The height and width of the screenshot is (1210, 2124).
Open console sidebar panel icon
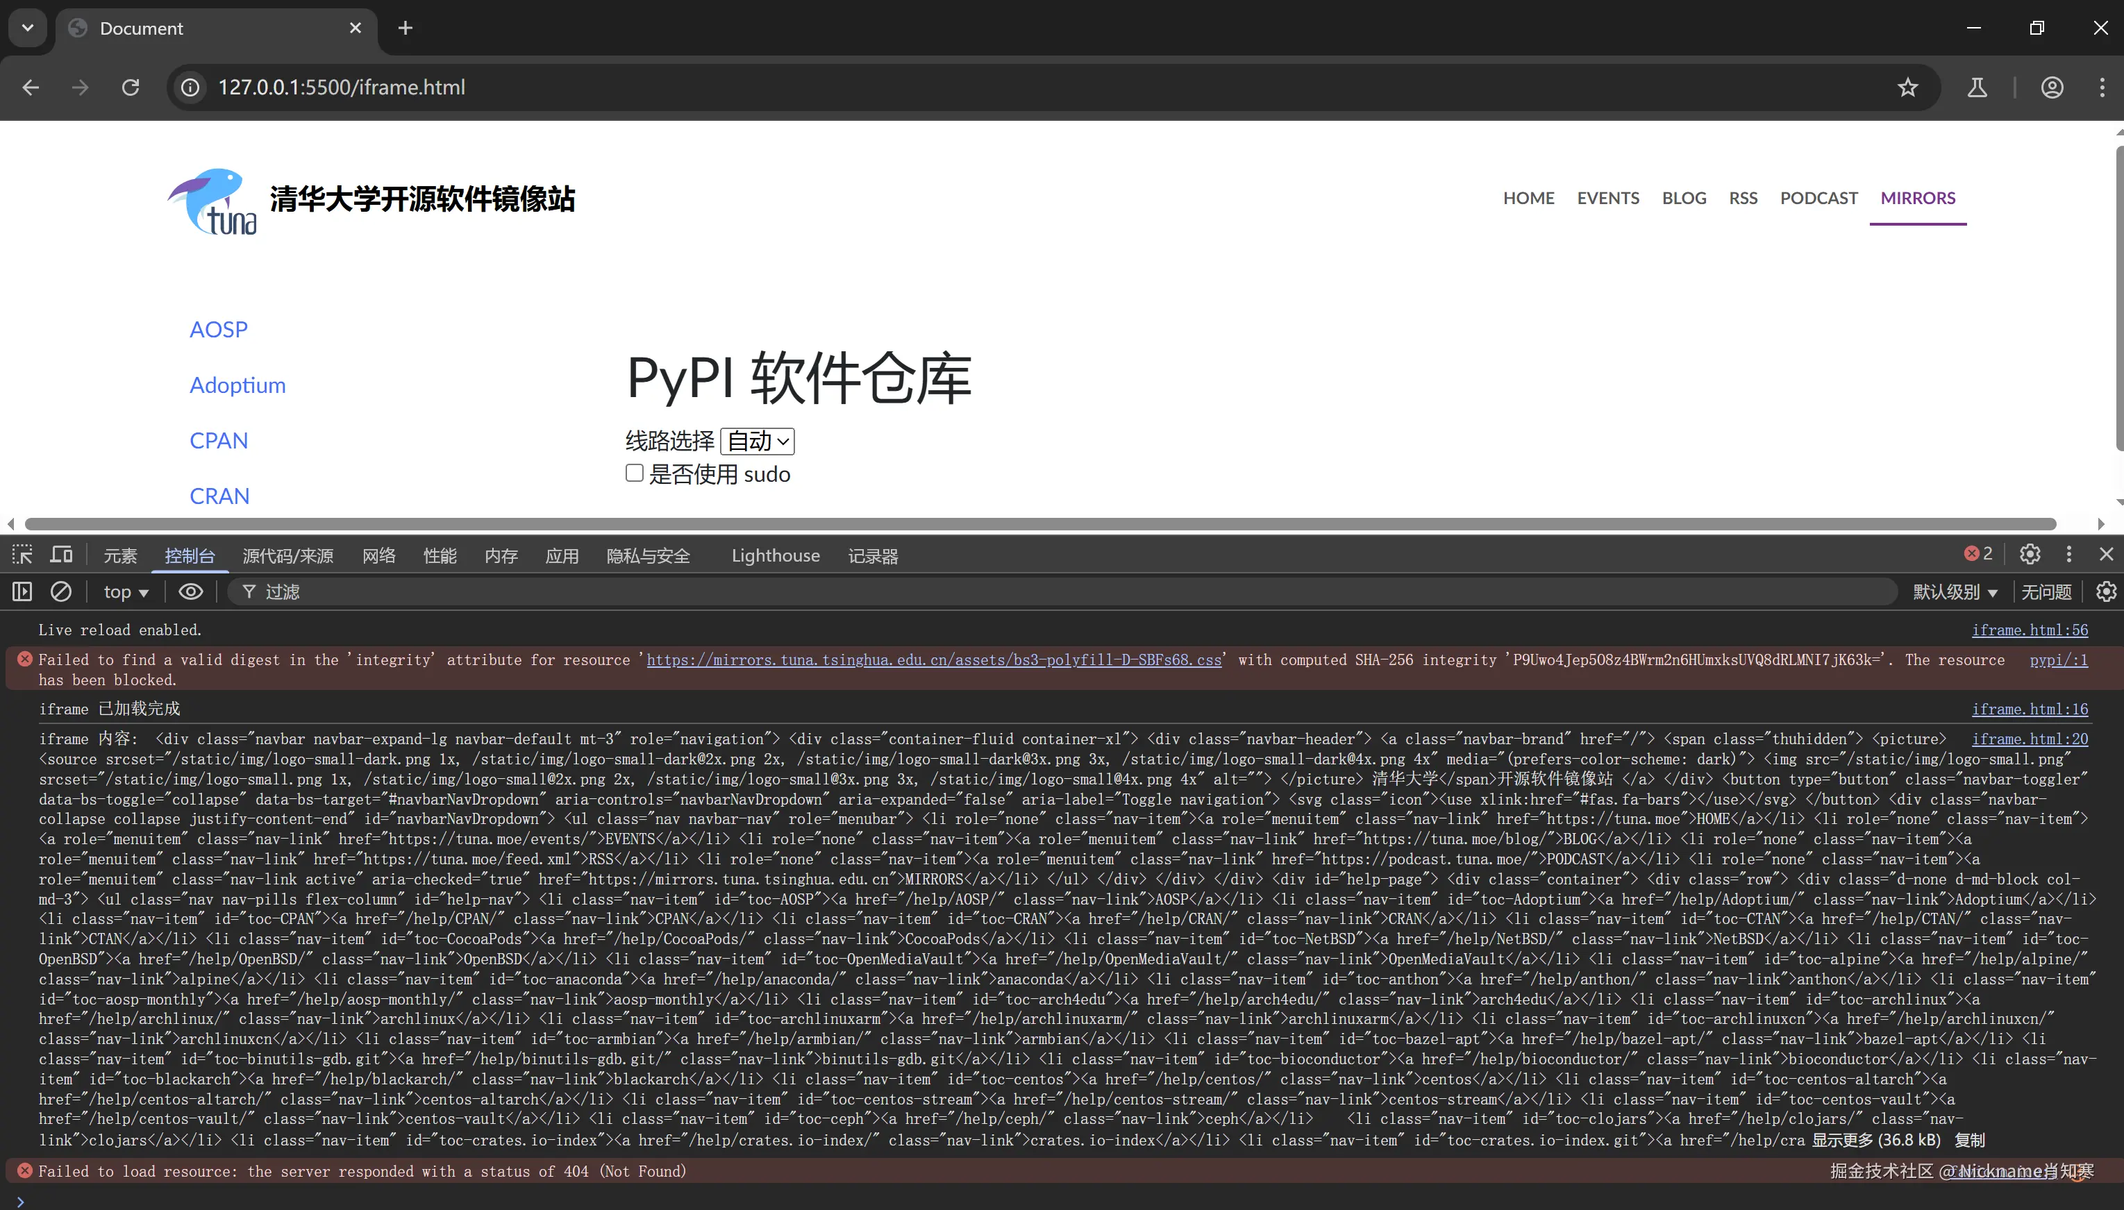coord(22,591)
